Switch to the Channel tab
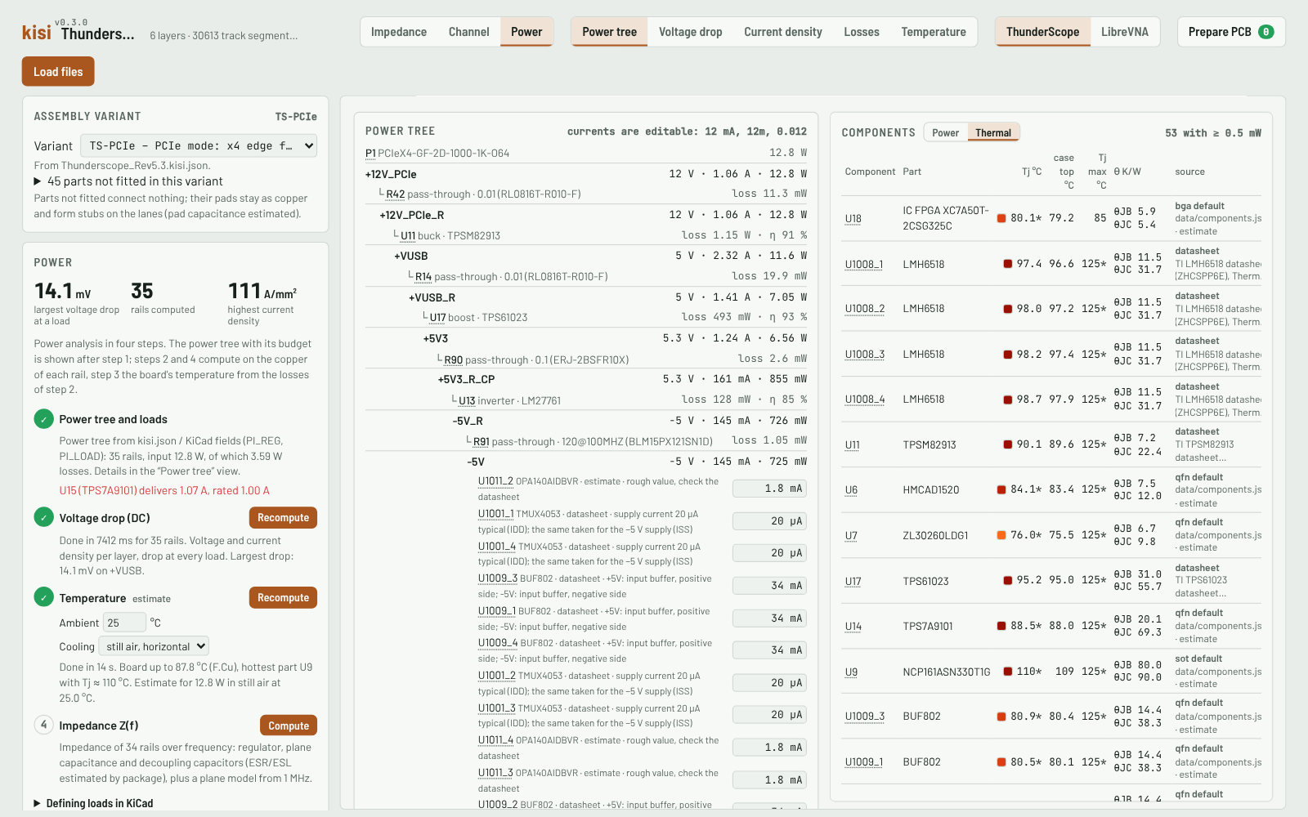Screen dimensions: 1308x817 click(468, 32)
